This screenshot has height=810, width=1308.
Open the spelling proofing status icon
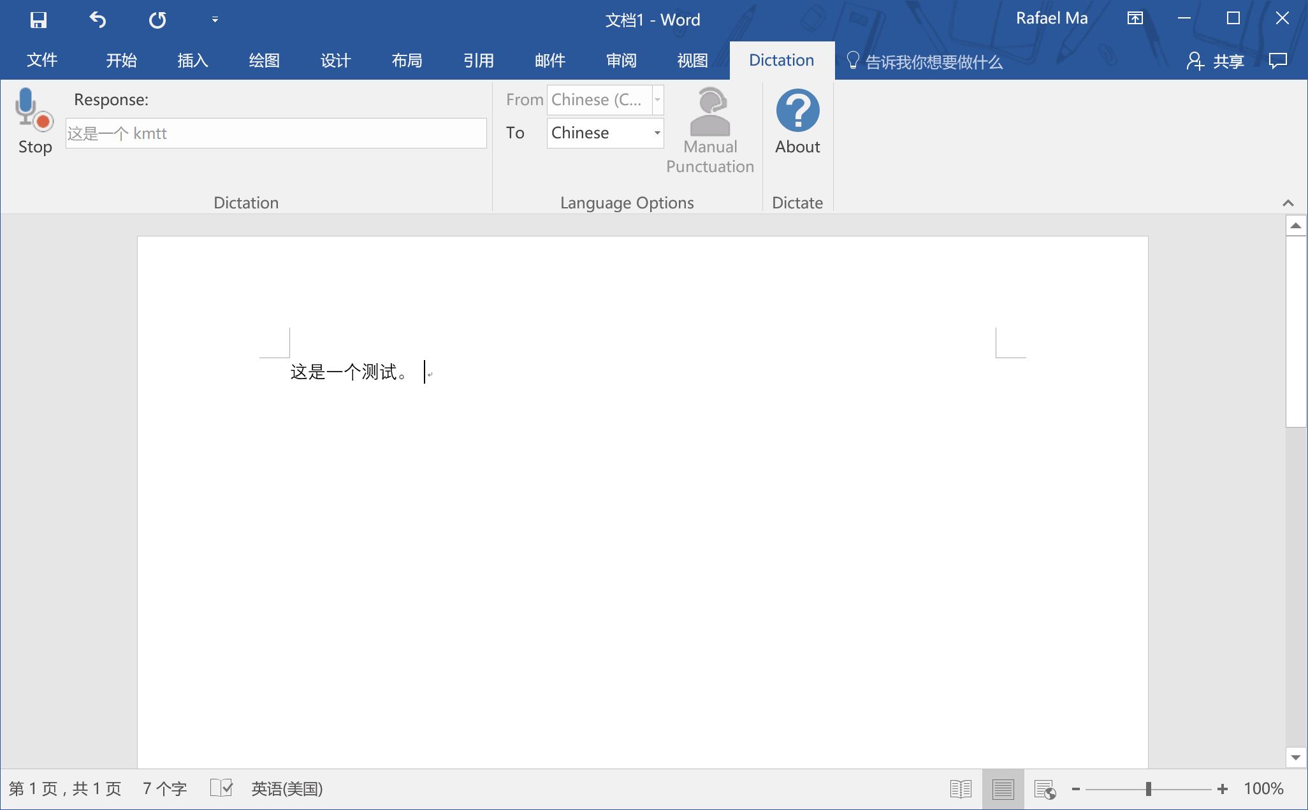coord(221,788)
